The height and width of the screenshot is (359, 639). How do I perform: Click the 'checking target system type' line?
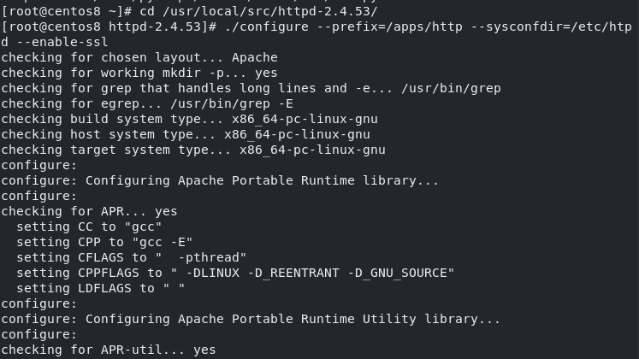tap(193, 150)
